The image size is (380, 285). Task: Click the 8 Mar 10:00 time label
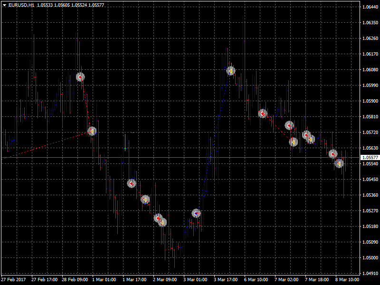click(x=347, y=279)
